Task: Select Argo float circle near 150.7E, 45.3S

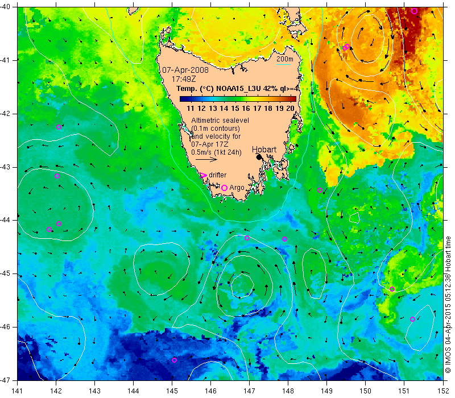Action: pyautogui.click(x=392, y=289)
